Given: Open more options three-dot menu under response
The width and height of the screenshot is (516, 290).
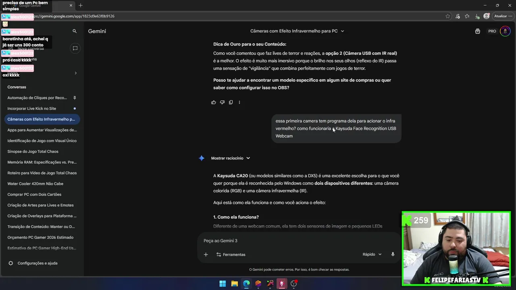Looking at the screenshot, I should click(x=239, y=102).
